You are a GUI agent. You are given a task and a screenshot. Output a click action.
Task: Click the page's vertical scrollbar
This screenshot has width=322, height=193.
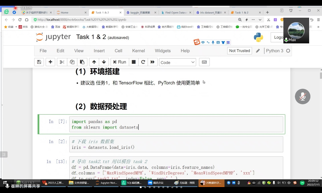[321, 76]
